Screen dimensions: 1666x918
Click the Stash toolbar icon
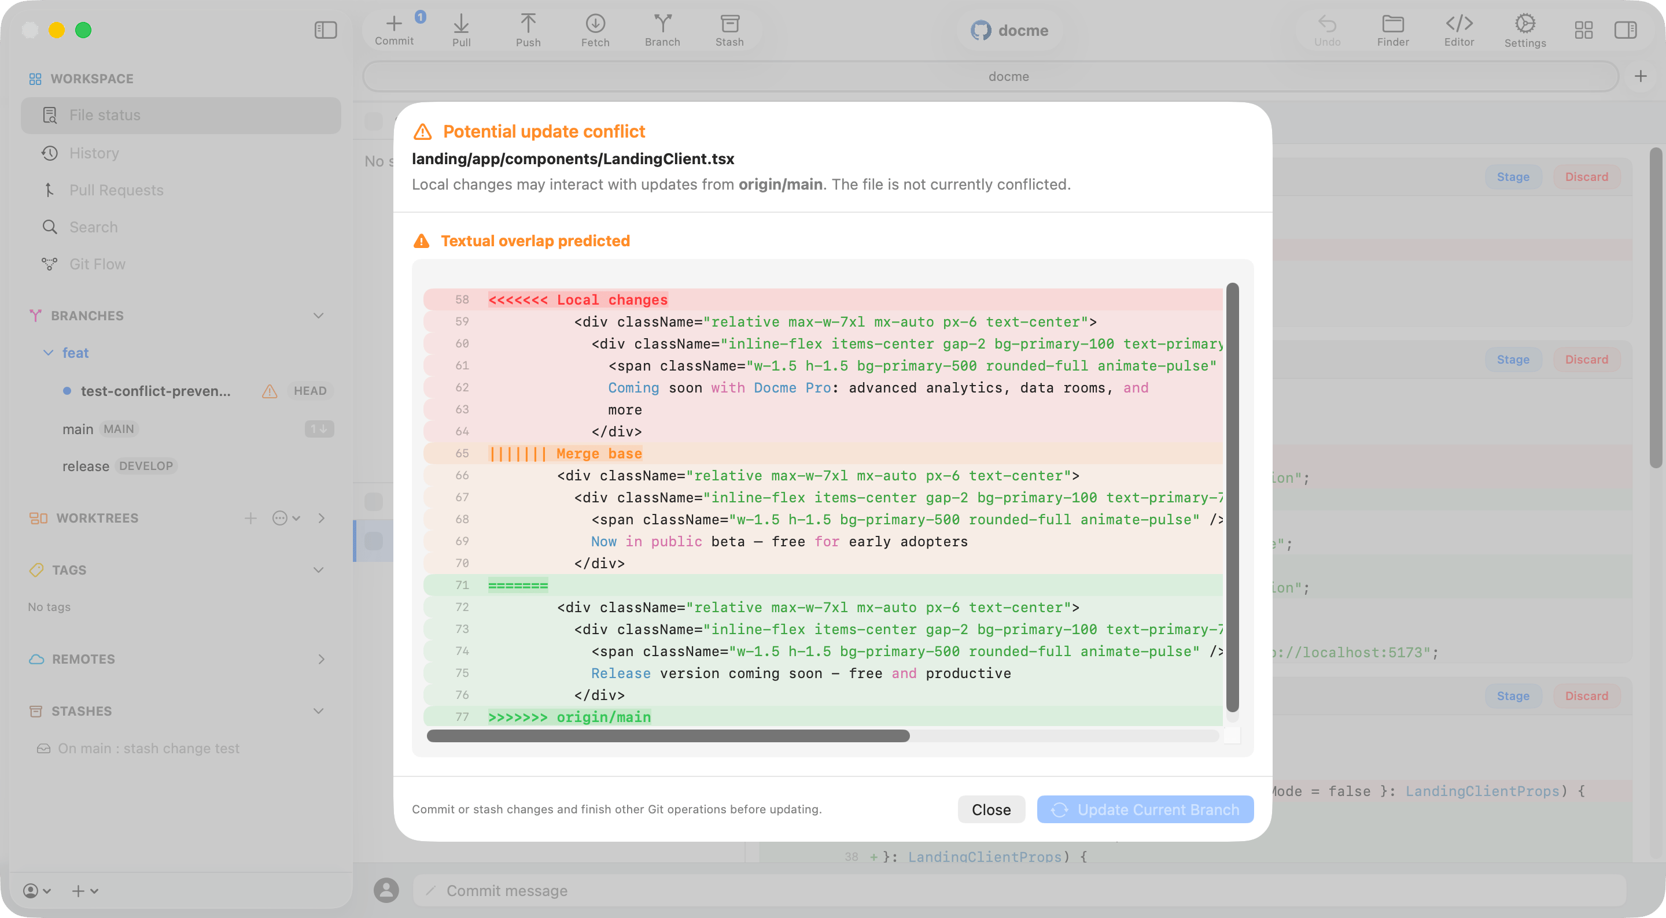pyautogui.click(x=729, y=31)
